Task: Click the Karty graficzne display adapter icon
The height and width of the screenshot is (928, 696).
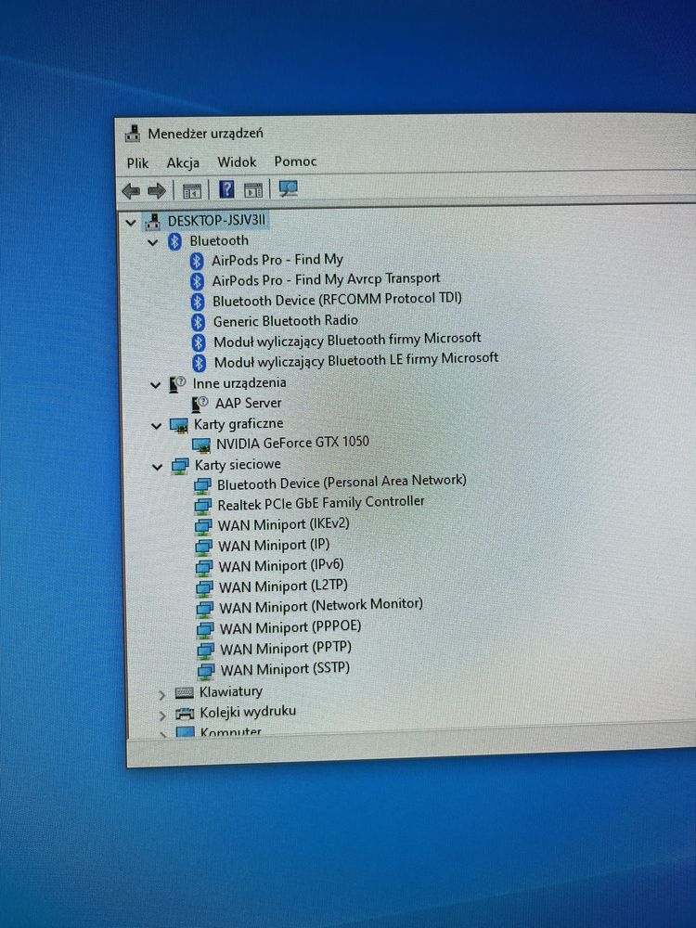Action: tap(179, 426)
